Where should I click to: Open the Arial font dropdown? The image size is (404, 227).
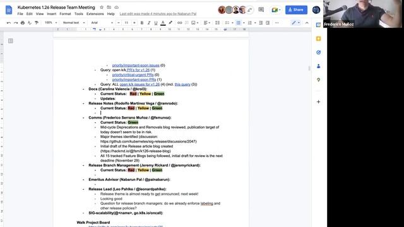coord(102,23)
